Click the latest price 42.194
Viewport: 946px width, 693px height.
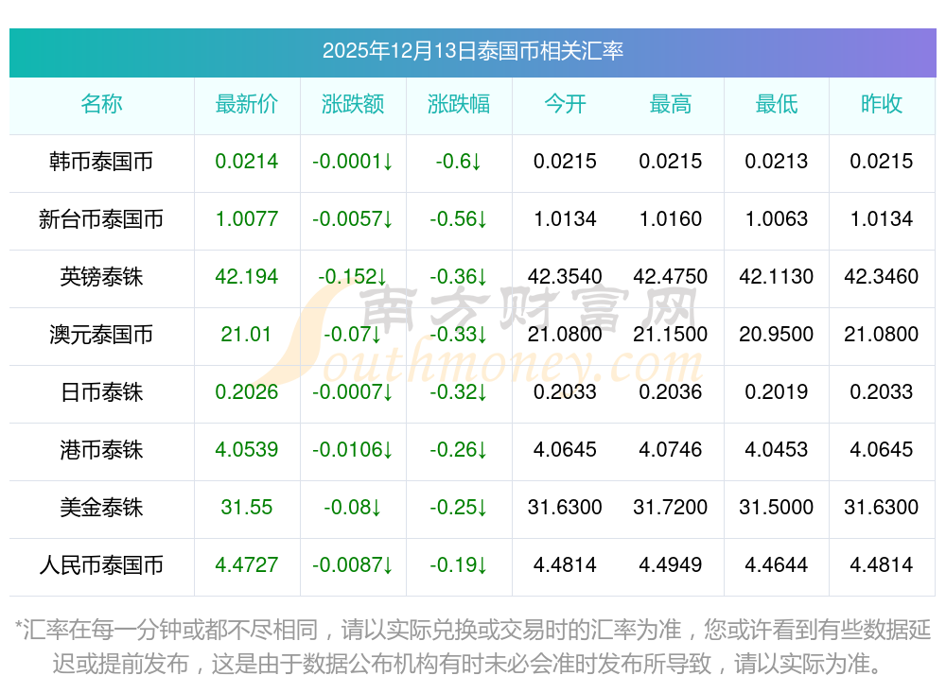click(x=247, y=277)
